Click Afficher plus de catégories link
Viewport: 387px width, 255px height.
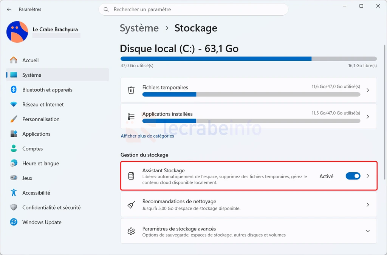pos(147,136)
